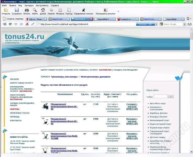Expand the toolbar overflow arrow
The width and height of the screenshot is (193, 157).
point(118,12)
